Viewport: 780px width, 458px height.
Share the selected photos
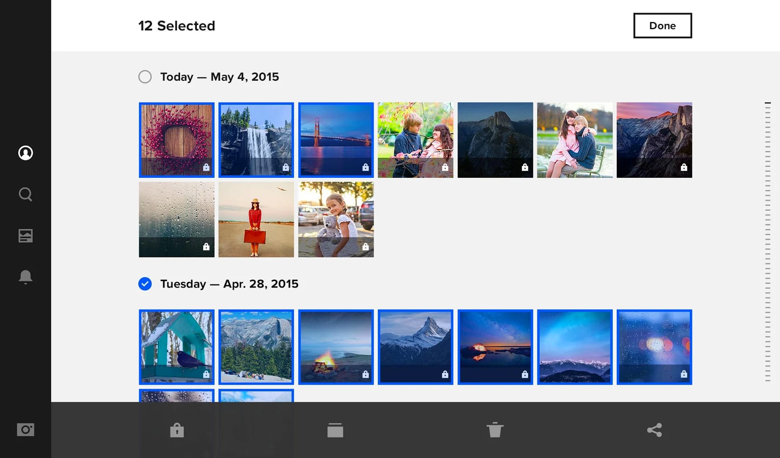pyautogui.click(x=654, y=430)
